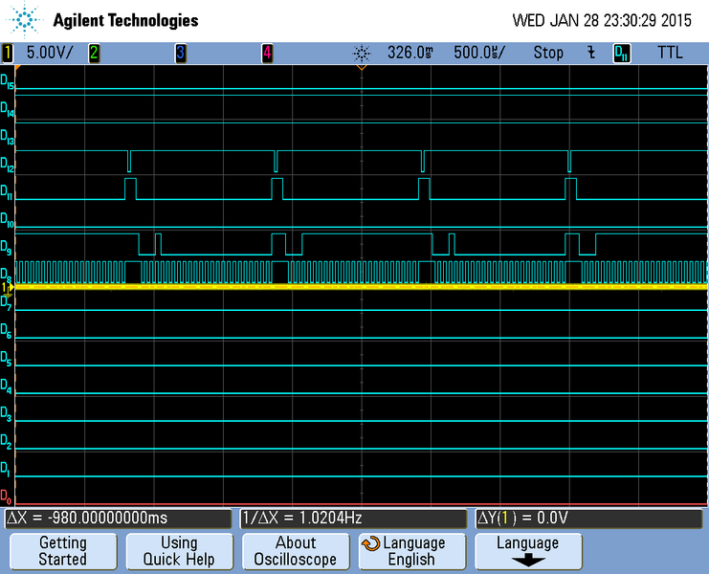
Task: Click the orange trigger marker atop the grid
Action: click(x=362, y=69)
